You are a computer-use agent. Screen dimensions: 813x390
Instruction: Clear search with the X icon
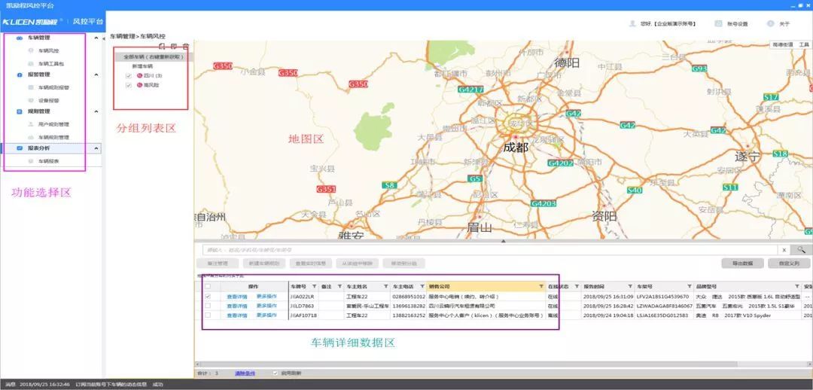(784, 249)
